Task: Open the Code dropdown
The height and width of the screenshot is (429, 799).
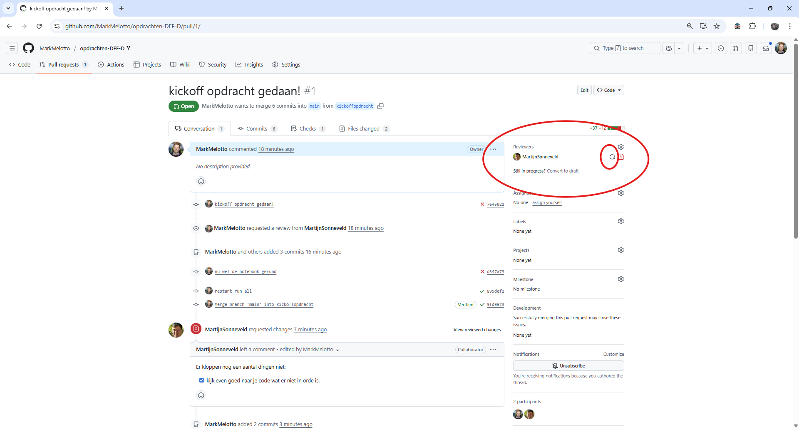Action: (609, 90)
